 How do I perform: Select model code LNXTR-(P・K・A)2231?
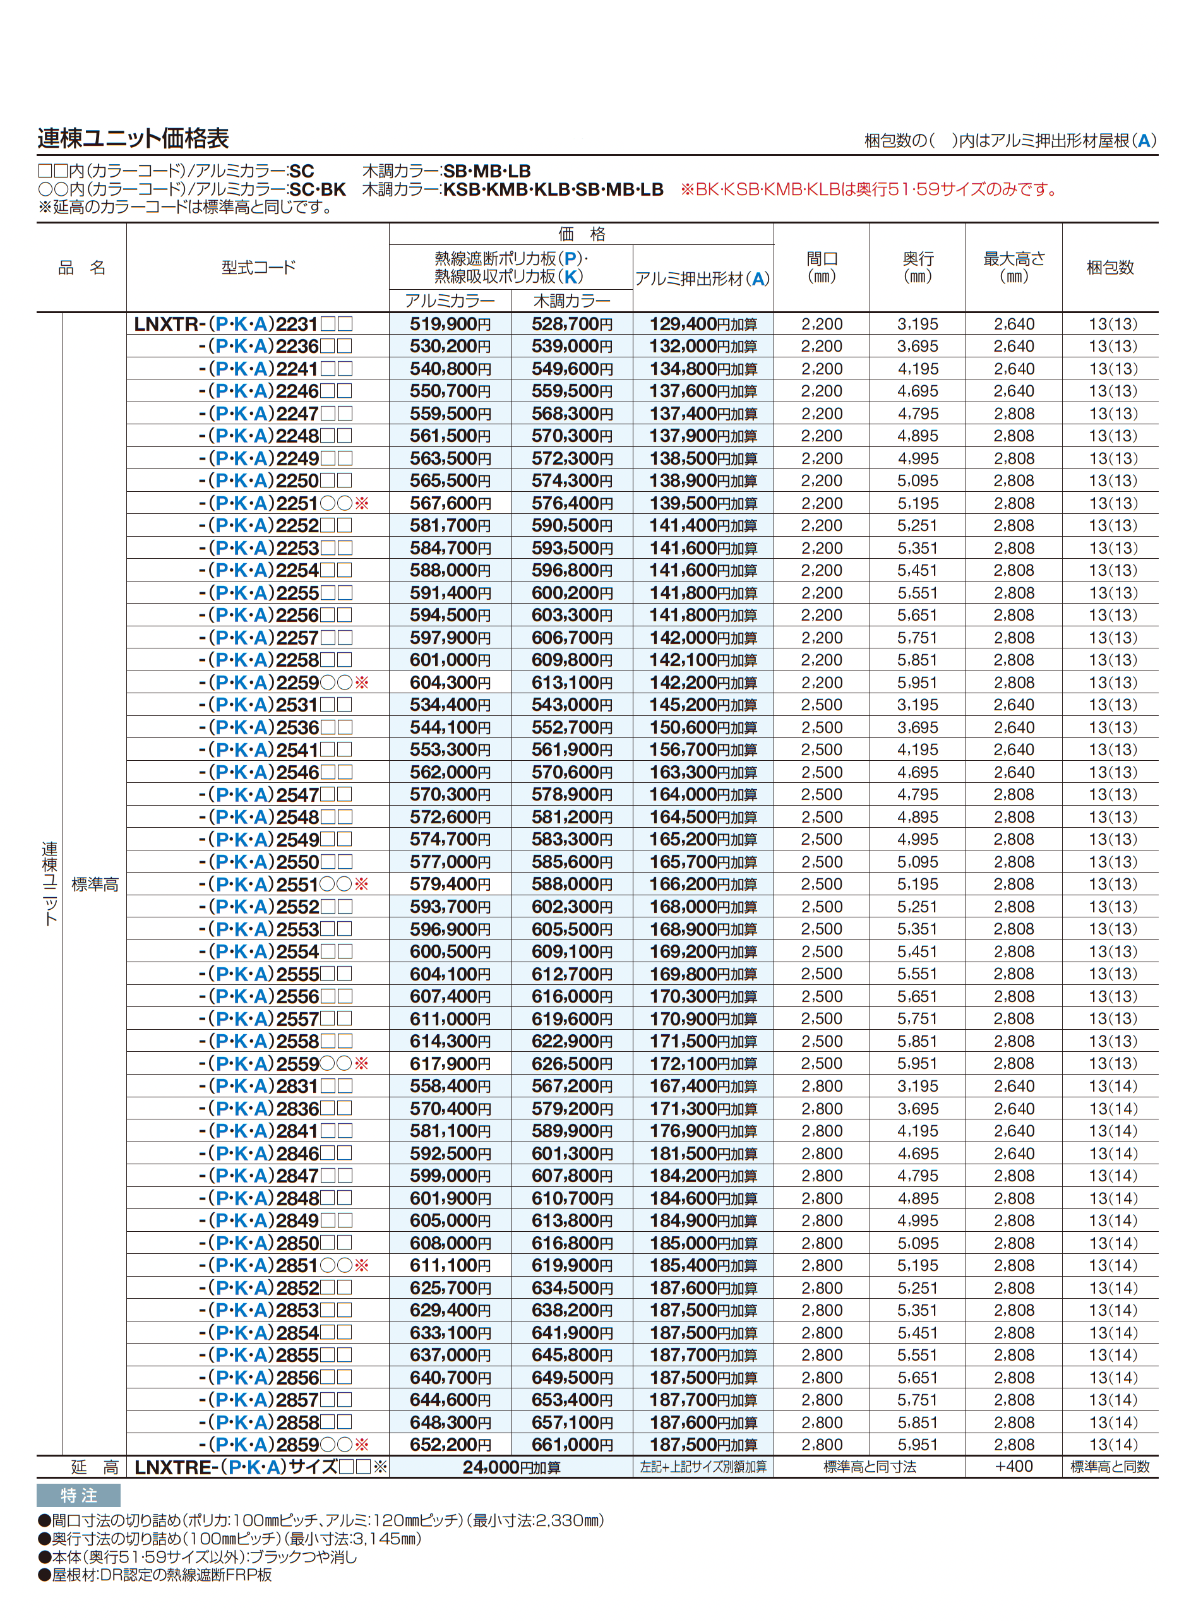[x=241, y=325]
